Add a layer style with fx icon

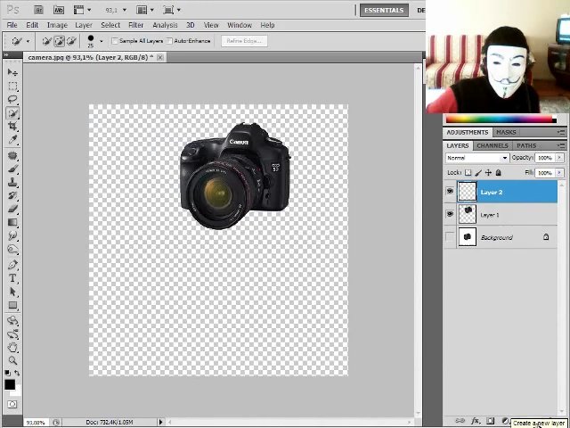click(475, 421)
